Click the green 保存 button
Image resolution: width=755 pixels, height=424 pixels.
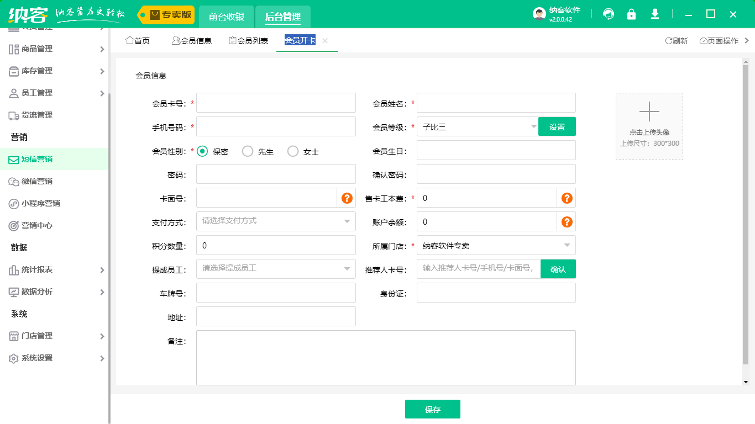[x=432, y=410]
